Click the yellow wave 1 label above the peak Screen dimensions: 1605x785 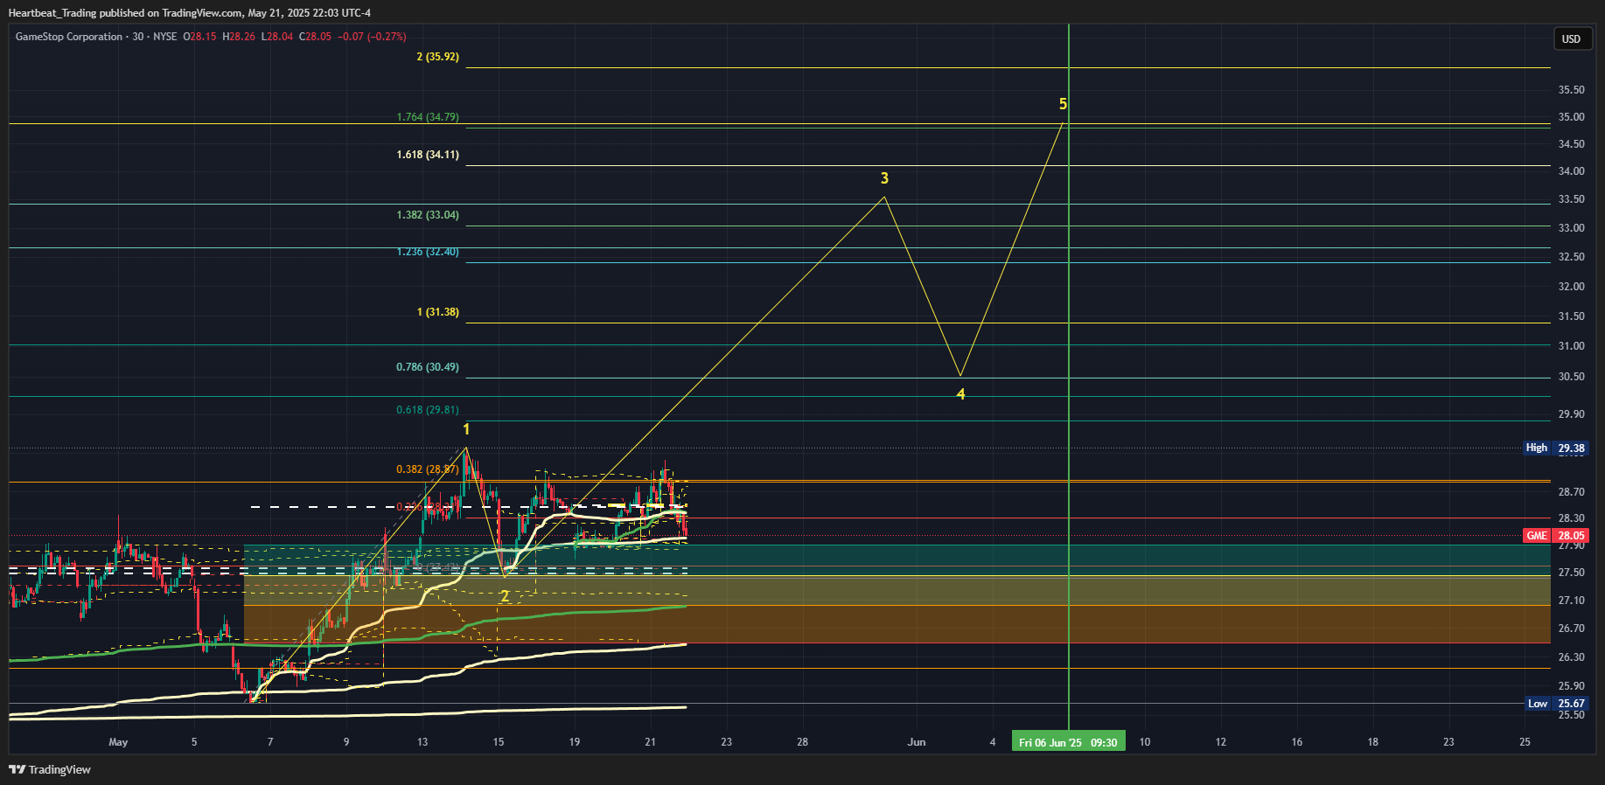pyautogui.click(x=466, y=429)
